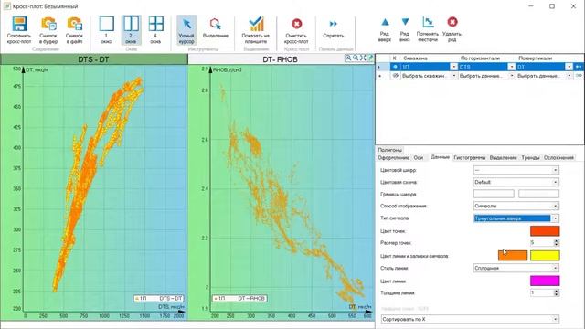Move row up (Ряд вверх) arrow
Image resolution: width=585 pixels, height=329 pixels.
point(385,22)
